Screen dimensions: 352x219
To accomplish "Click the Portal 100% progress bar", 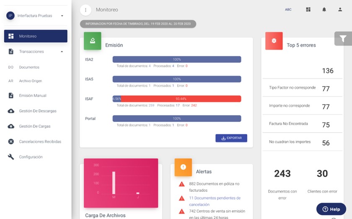I will 177,119.
